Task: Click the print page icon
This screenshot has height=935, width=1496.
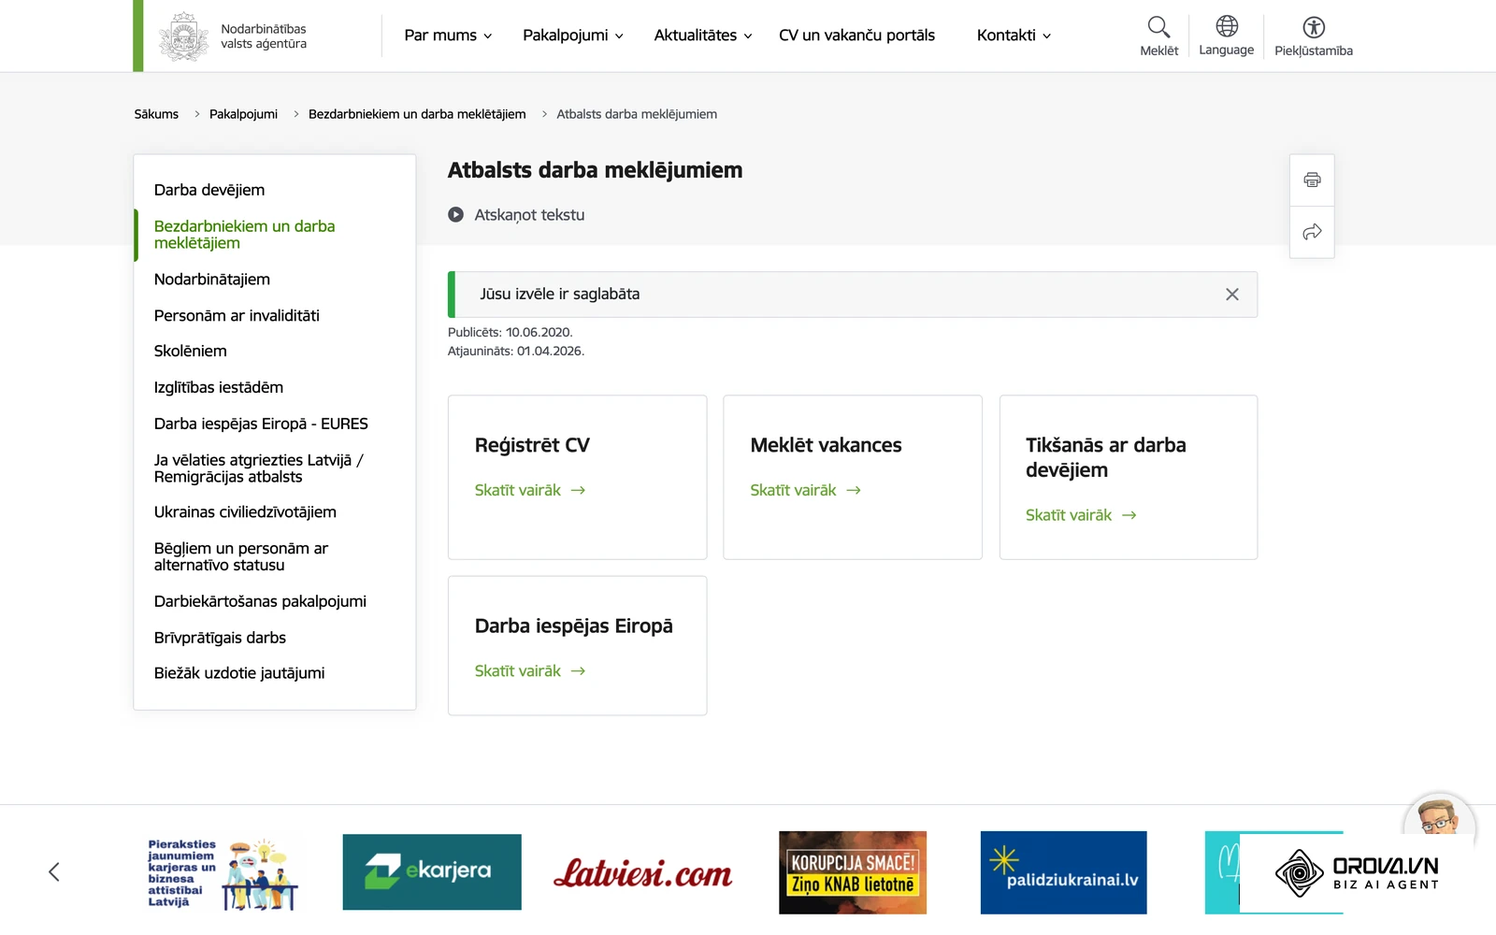Action: tap(1312, 180)
